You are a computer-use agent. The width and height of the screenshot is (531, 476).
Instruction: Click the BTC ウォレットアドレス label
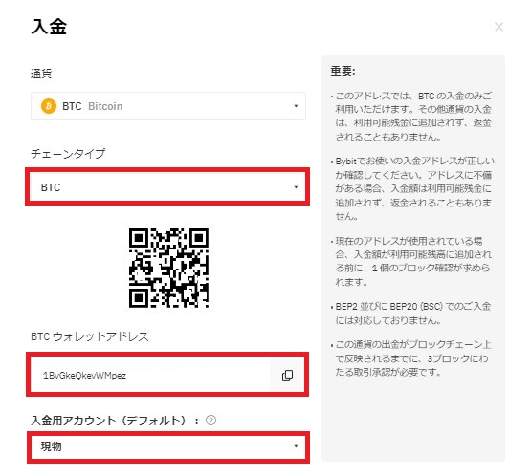tap(90, 336)
